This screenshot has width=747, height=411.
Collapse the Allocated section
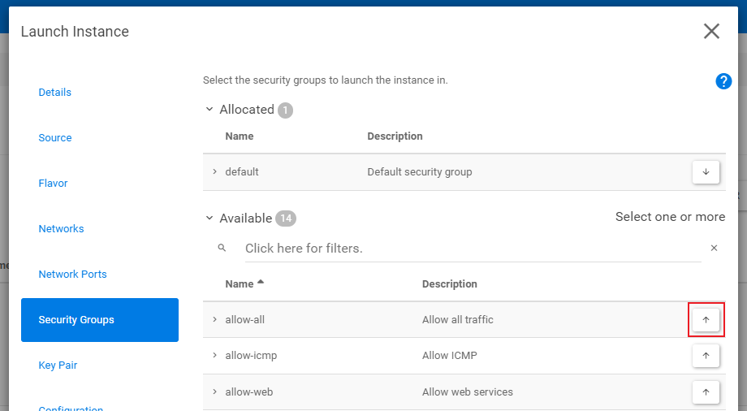click(x=209, y=109)
